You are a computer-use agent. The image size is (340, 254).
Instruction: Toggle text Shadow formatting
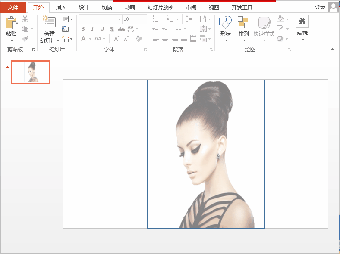[x=111, y=29]
